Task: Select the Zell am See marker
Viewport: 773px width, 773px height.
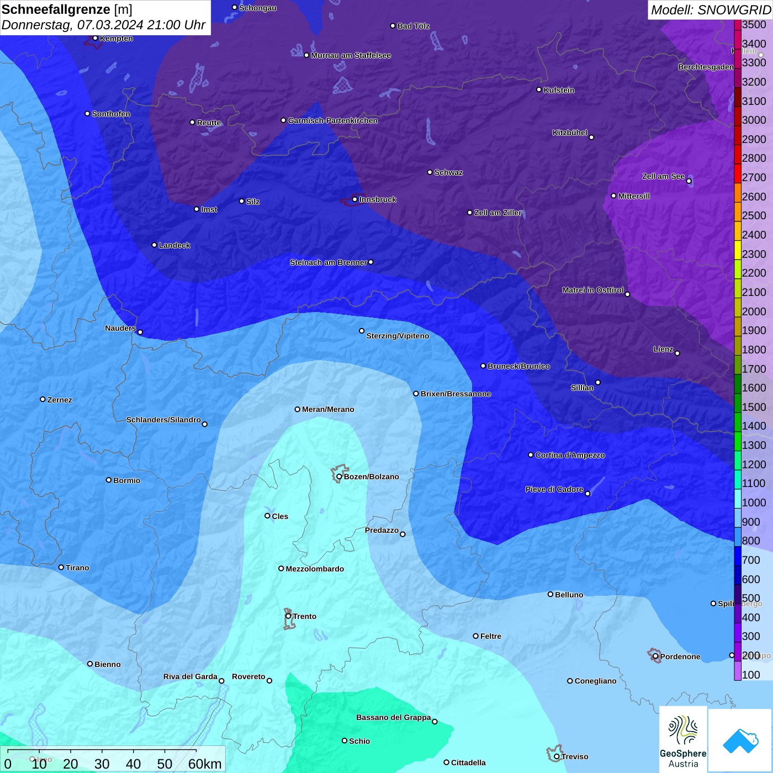Action: 689,181
